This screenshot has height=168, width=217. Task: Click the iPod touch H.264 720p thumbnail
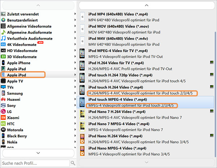(x=82, y=78)
